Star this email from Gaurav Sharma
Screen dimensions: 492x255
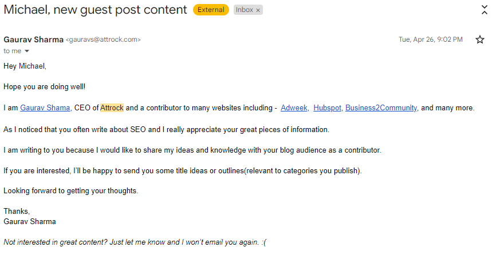[480, 40]
